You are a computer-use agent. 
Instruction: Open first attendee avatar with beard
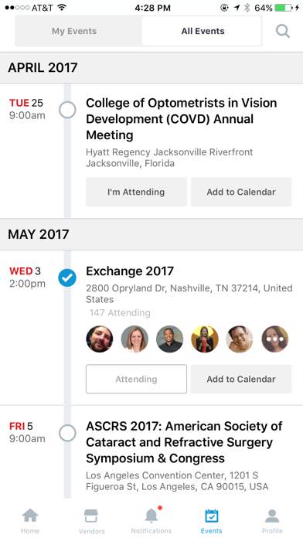(x=100, y=339)
